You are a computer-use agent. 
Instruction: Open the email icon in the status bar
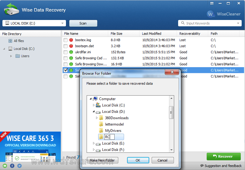pyautogui.click(x=5, y=166)
